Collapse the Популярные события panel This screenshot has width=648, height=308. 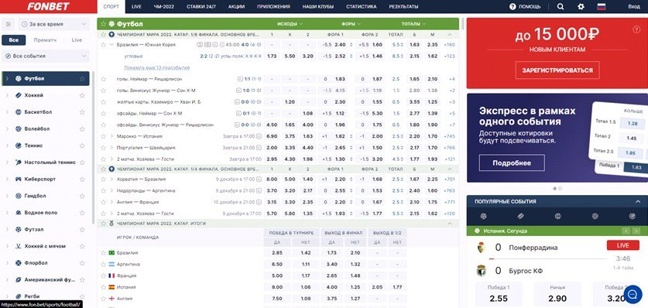click(638, 201)
